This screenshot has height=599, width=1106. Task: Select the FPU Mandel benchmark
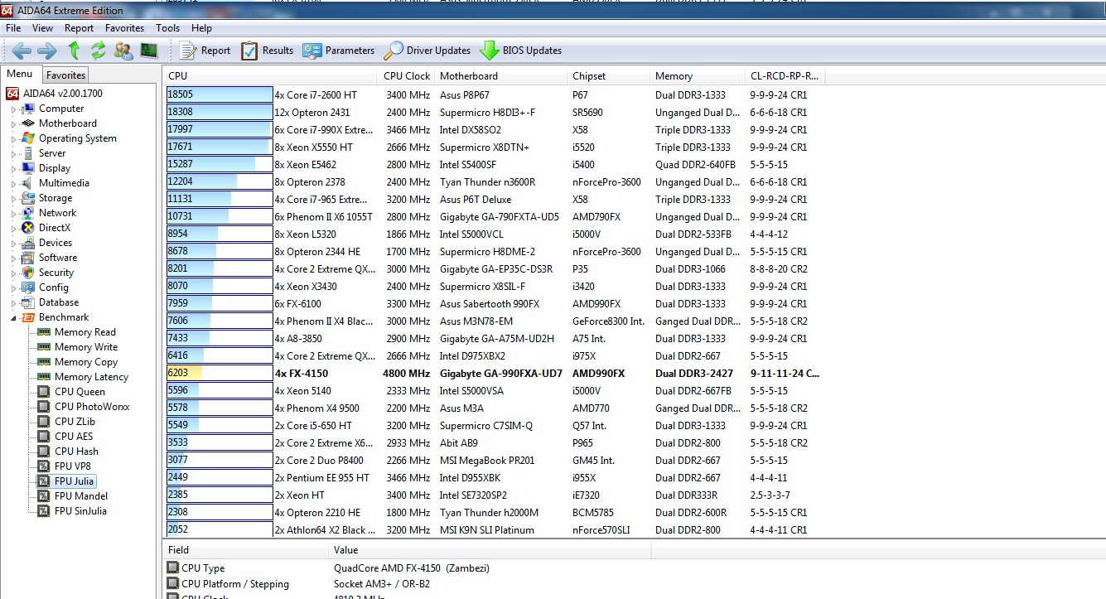(x=81, y=496)
